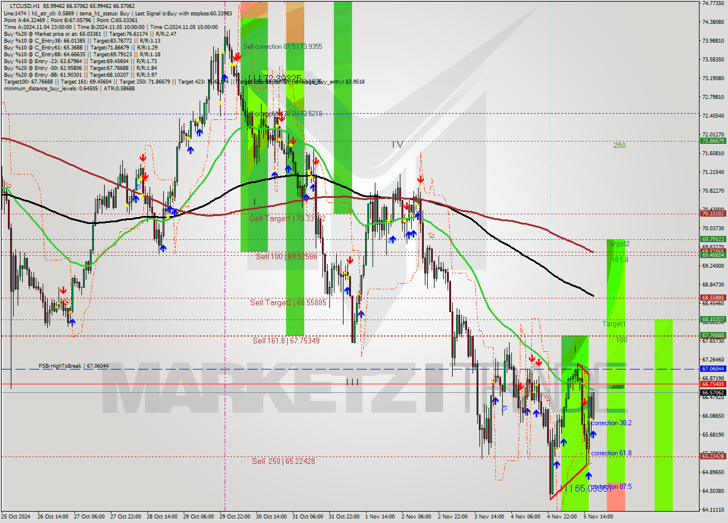Select the Target2 label on green bar
The width and height of the screenshot is (728, 523).
pos(618,244)
